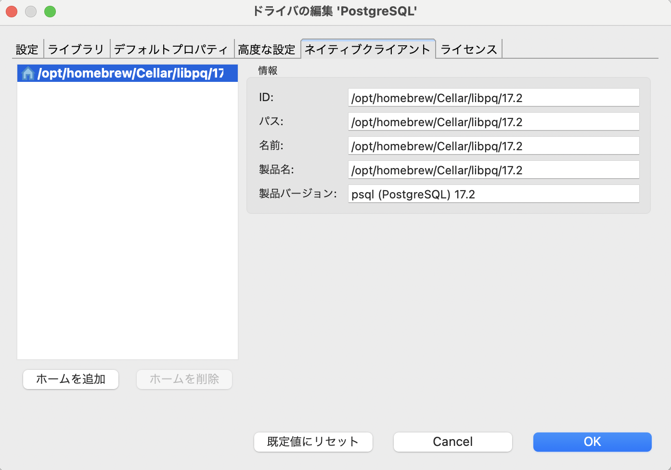Click the disabled ホームを削除 button
671x470 pixels.
(x=184, y=379)
